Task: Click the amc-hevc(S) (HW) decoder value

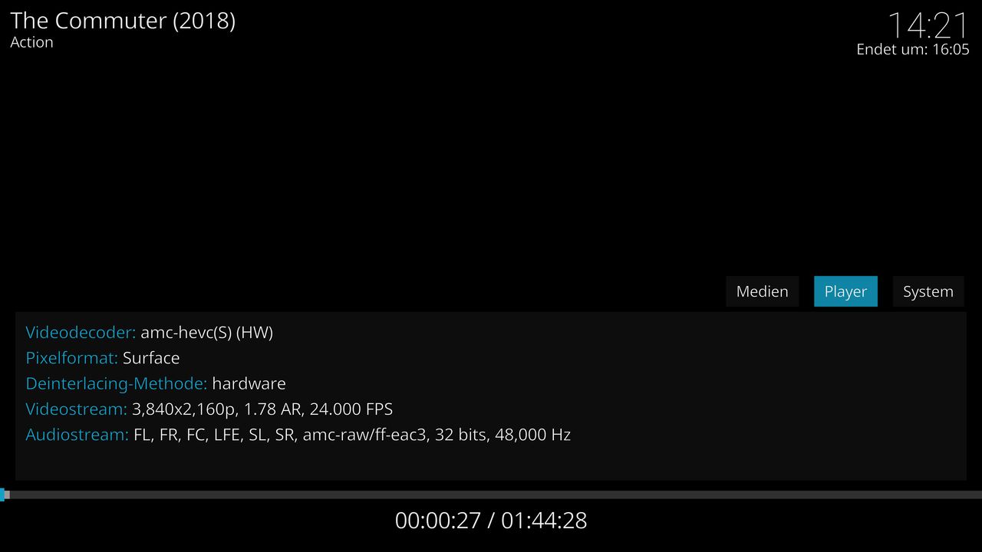Action: [x=206, y=332]
